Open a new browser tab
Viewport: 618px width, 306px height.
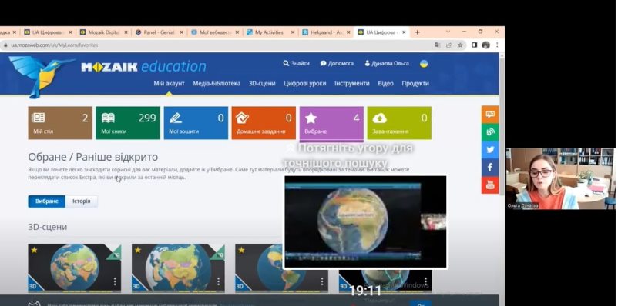[418, 32]
